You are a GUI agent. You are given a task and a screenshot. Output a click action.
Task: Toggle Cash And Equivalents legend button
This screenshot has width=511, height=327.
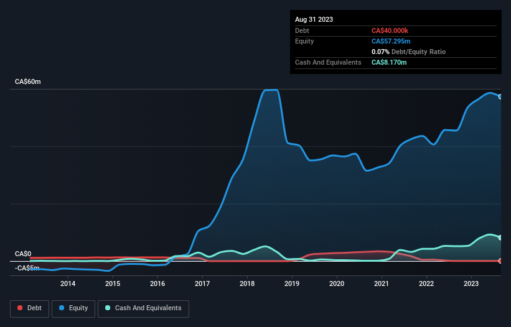click(143, 308)
